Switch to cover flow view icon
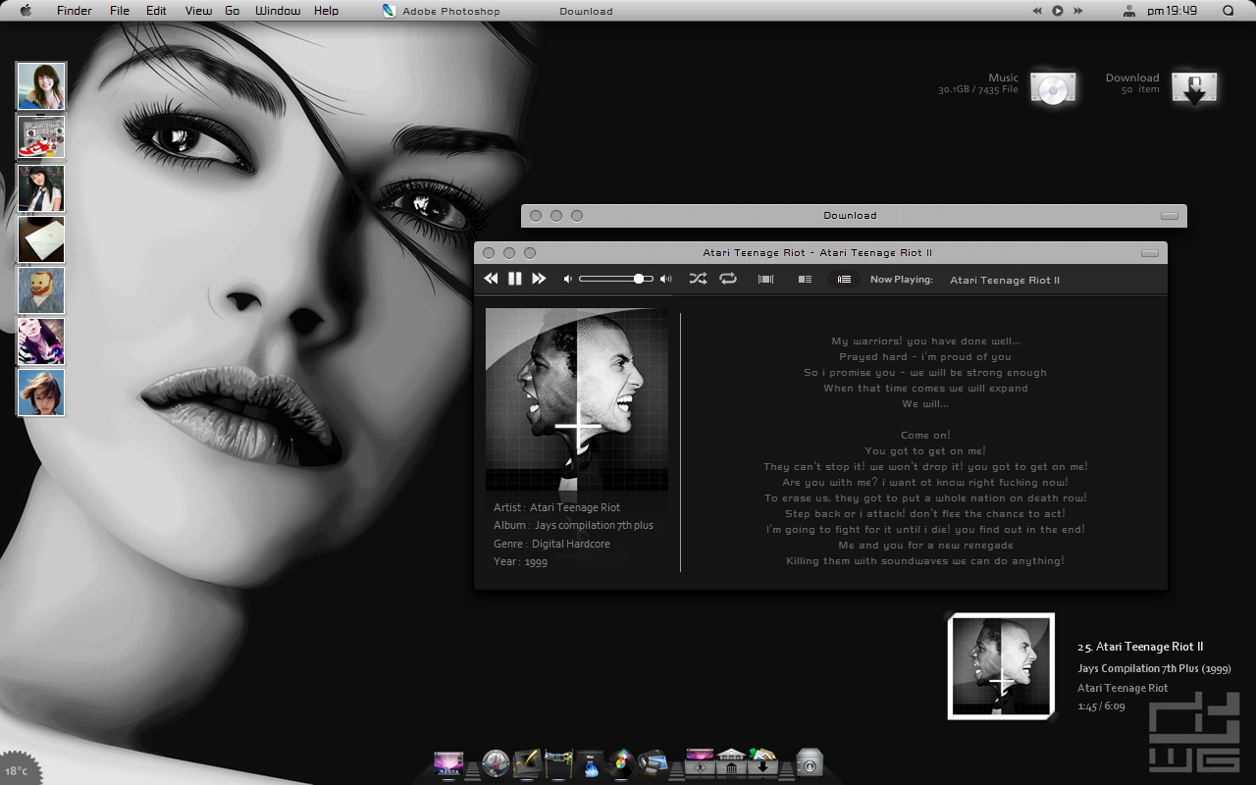 coord(766,280)
